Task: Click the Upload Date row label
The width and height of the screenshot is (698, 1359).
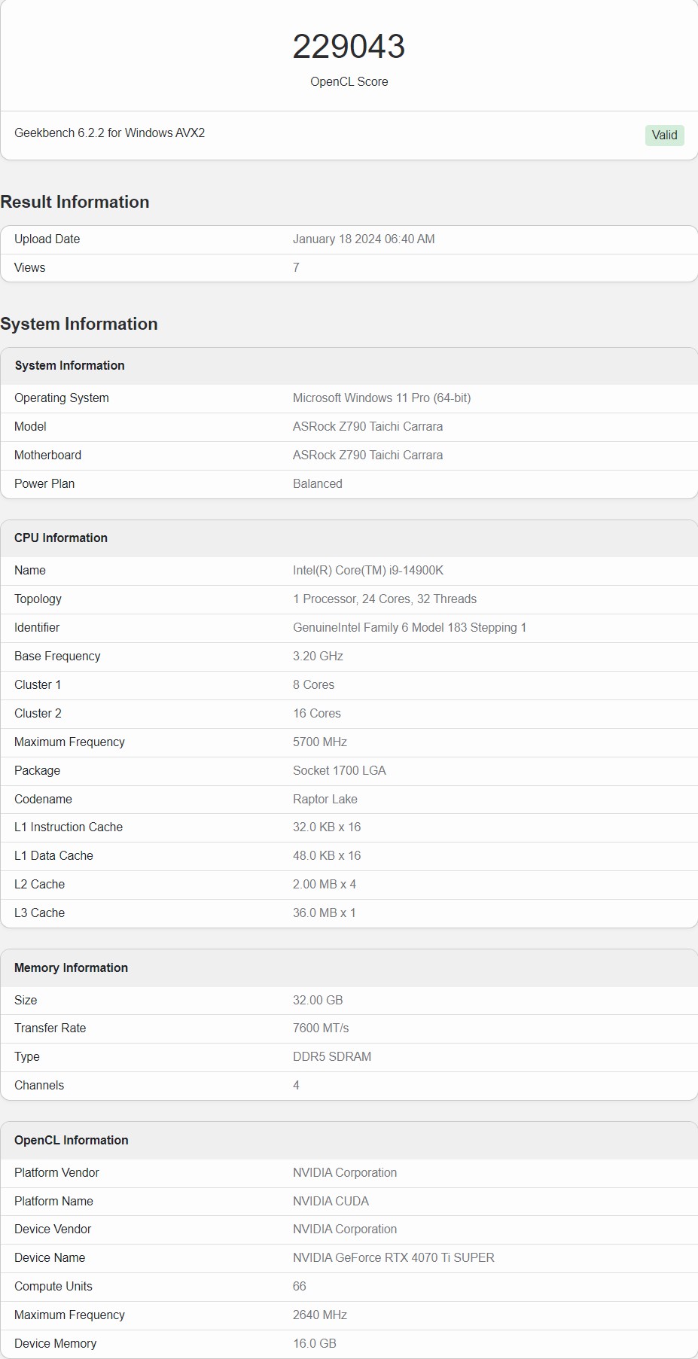Action: [47, 239]
